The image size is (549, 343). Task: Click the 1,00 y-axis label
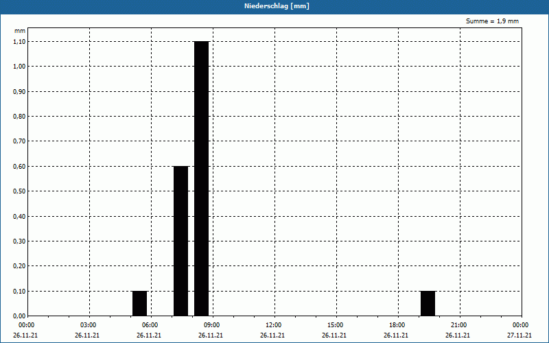[19, 67]
